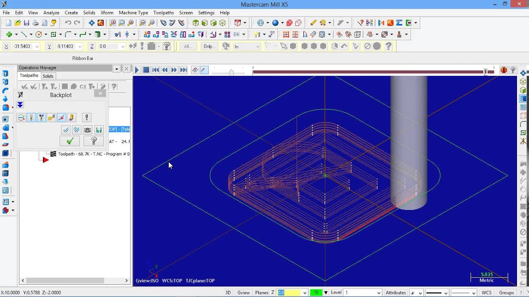Click the Backplot help question mark button
This screenshot has height=297, width=529.
[93, 141]
